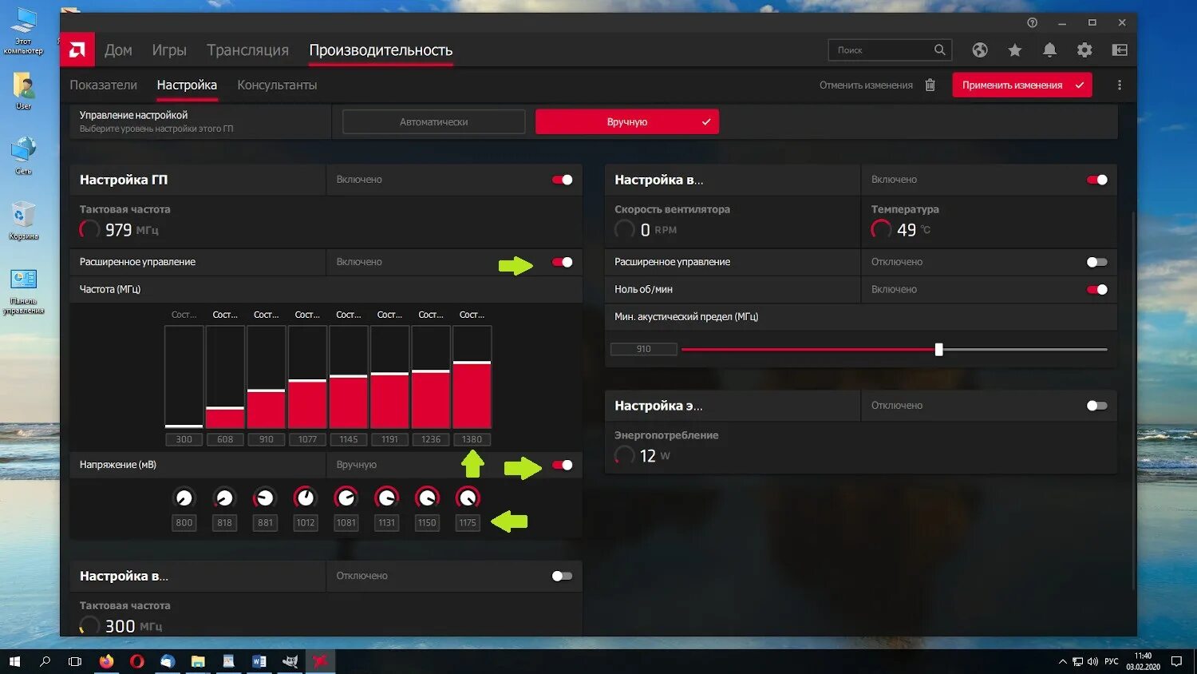Open Производительность tab
Image resolution: width=1197 pixels, height=674 pixels.
(381, 50)
